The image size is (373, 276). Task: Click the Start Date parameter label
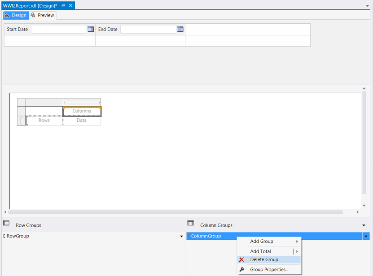pos(17,29)
